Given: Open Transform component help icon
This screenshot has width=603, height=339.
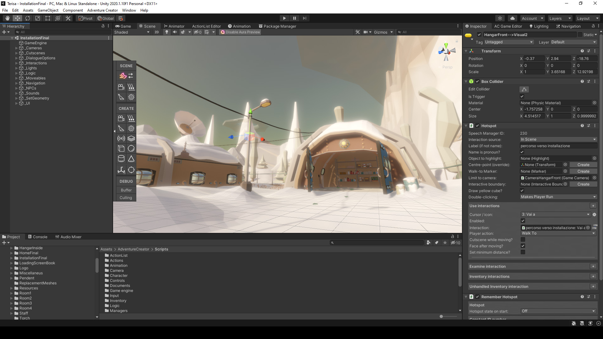Looking at the screenshot, I should coord(582,51).
